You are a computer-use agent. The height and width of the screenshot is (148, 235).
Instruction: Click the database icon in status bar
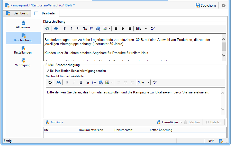[x=221, y=141]
